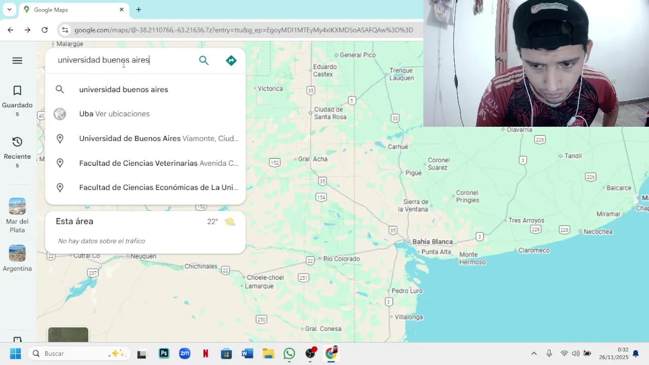Click Trenque Lauquen label on map
Image resolution: width=649 pixels, height=365 pixels.
(402, 74)
